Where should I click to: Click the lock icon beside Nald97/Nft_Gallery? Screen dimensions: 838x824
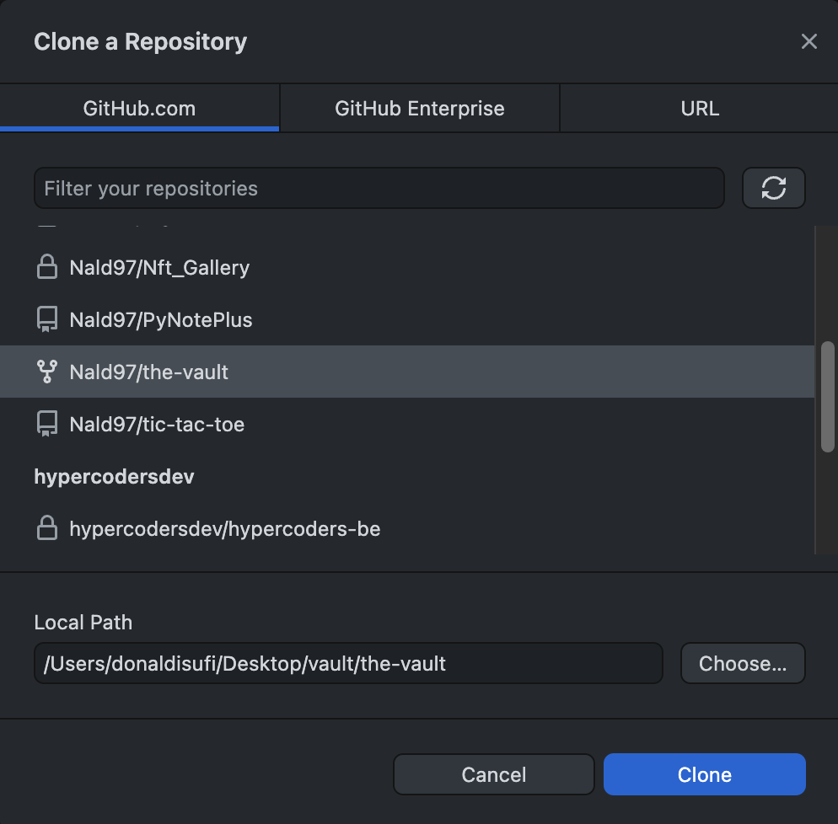click(47, 268)
